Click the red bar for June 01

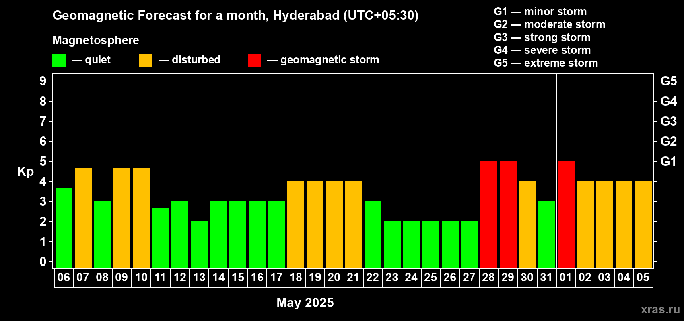tap(566, 214)
